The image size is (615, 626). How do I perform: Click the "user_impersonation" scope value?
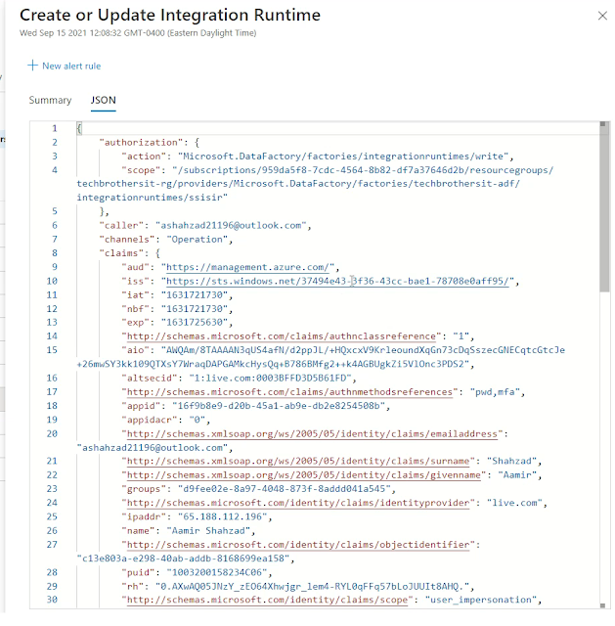point(481,600)
